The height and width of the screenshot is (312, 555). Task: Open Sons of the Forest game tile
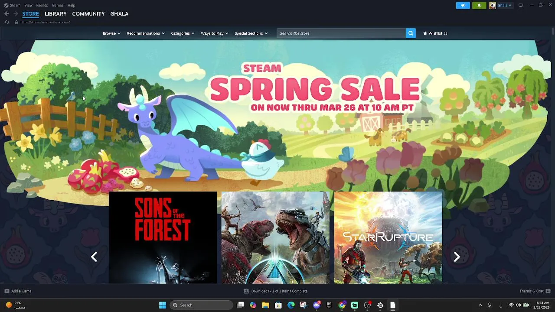(163, 237)
